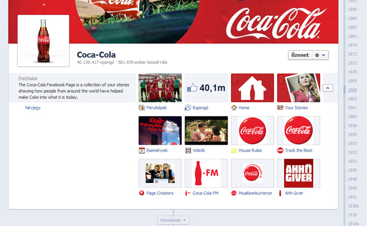
Task: Click the 581.939 ember beszél róla text
Action: coord(142,62)
